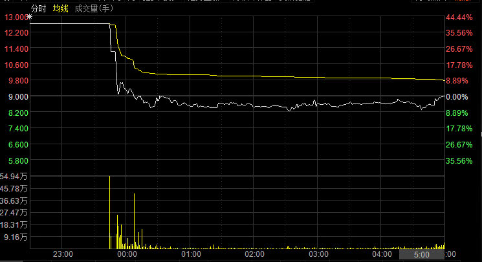
Task: Click the 54.94万 volume axis label
Action: 14,177
